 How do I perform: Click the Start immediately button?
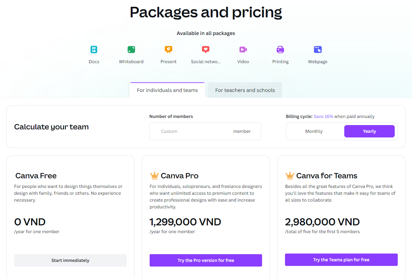(x=70, y=260)
